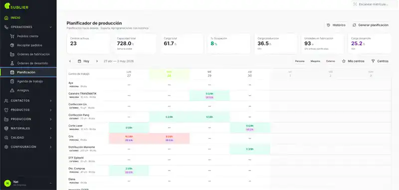Open the Nat user account menu chevron
This screenshot has width=399, height=190.
[x=51, y=183]
